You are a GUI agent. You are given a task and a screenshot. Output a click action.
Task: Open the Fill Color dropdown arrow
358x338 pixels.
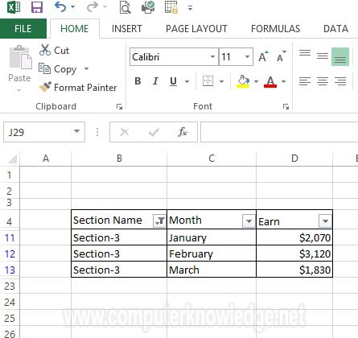(x=256, y=81)
